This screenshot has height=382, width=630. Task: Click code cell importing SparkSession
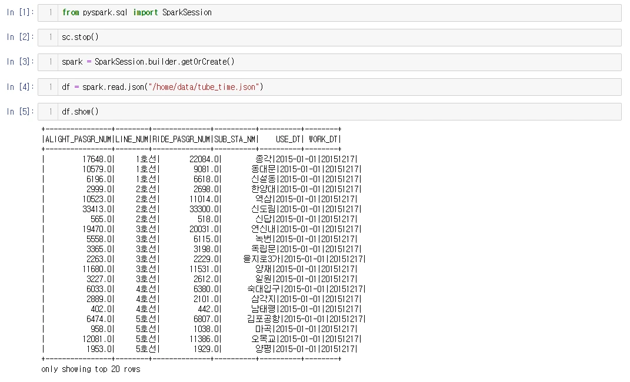click(329, 13)
